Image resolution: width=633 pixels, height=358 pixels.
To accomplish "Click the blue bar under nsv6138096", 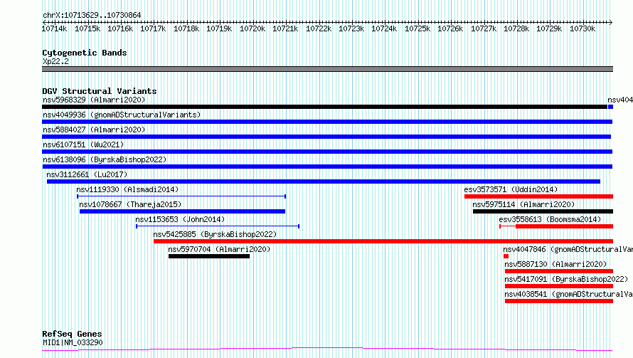I will pyautogui.click(x=327, y=167).
